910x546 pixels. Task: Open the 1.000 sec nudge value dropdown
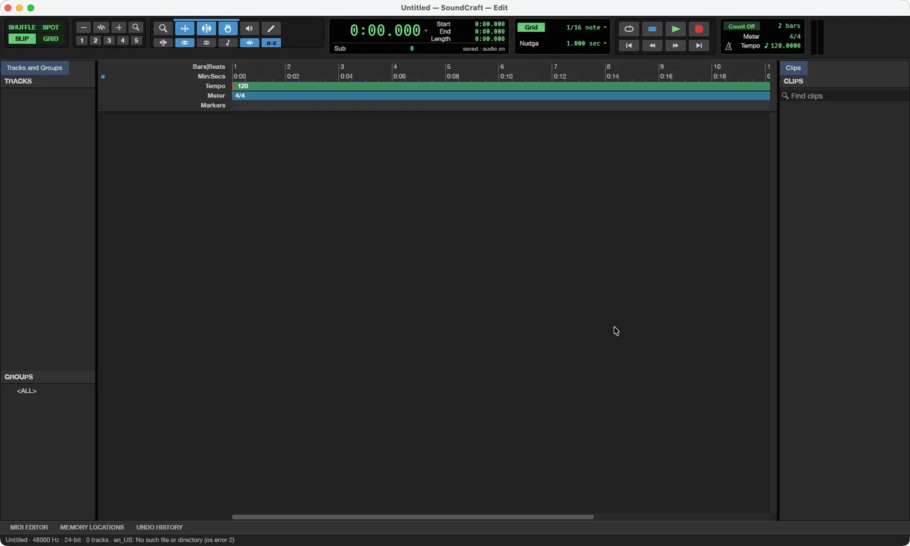[x=586, y=44]
